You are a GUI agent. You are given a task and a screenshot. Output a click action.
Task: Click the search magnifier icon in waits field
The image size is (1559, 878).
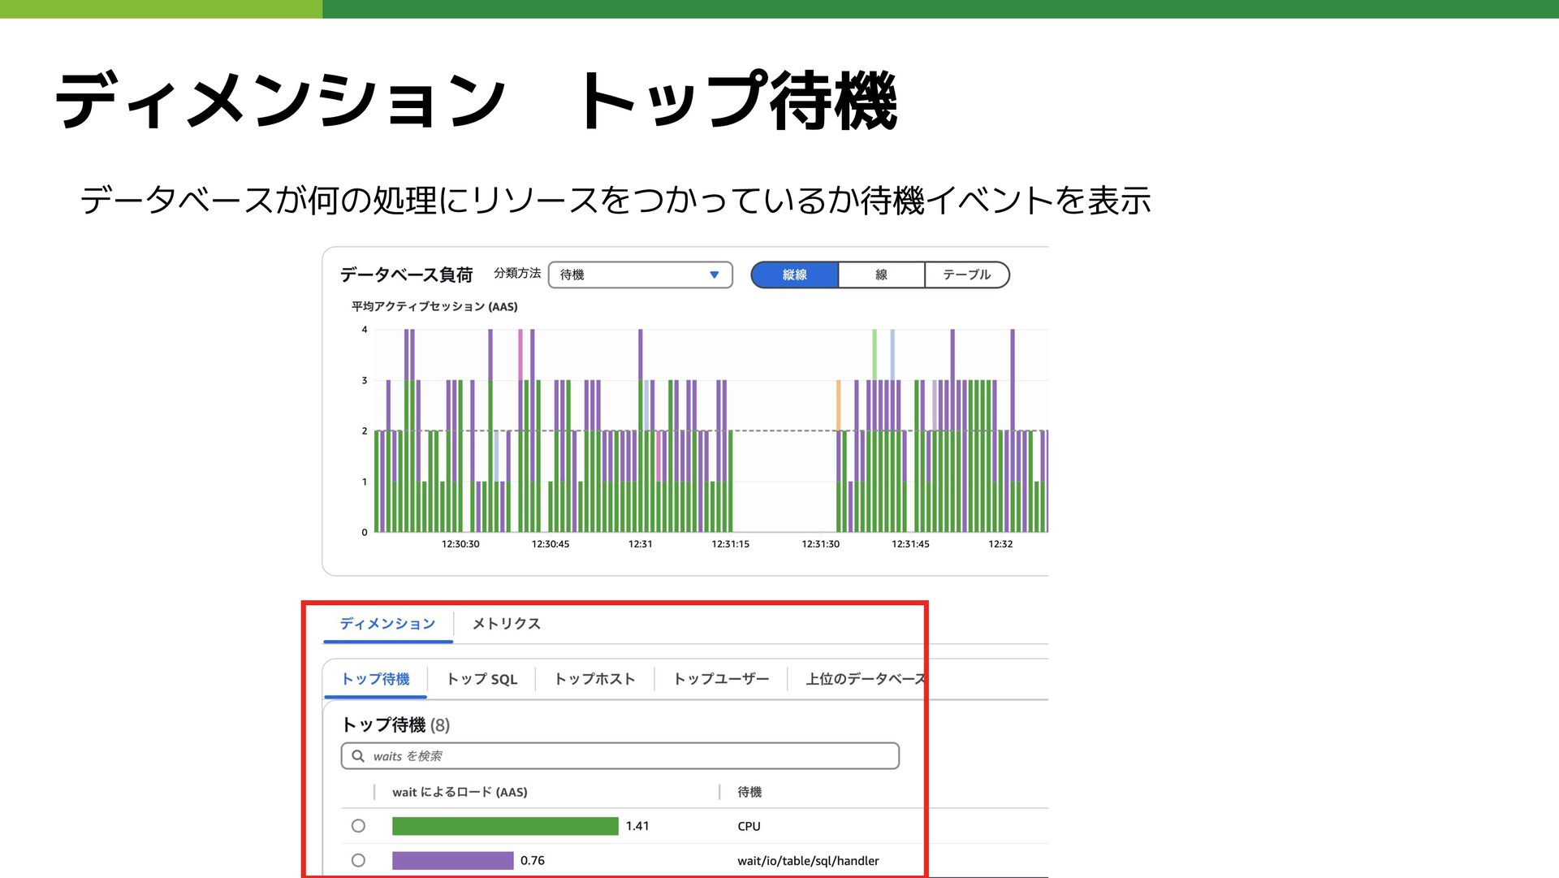[358, 756]
